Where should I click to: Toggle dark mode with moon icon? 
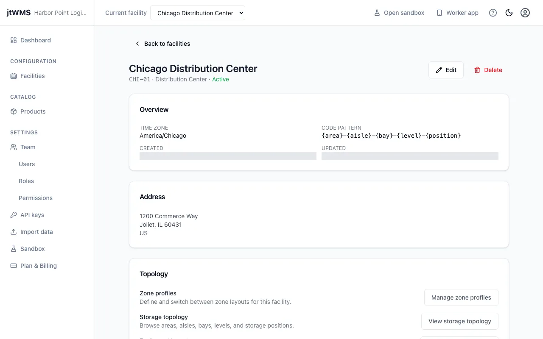coord(509,13)
